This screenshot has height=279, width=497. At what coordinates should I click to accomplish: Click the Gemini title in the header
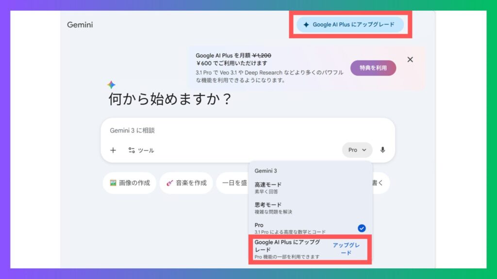[80, 25]
